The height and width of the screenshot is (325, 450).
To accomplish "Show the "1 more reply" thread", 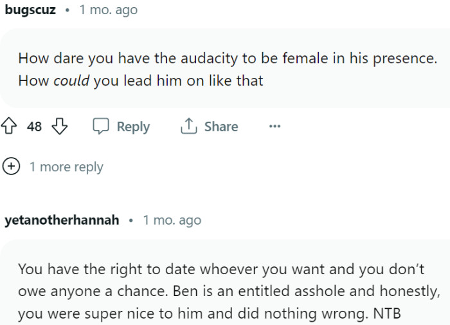I will click(66, 167).
